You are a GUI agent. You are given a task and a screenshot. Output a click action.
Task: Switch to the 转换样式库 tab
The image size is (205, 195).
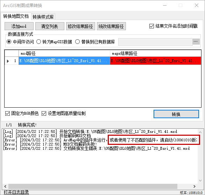click(43, 17)
